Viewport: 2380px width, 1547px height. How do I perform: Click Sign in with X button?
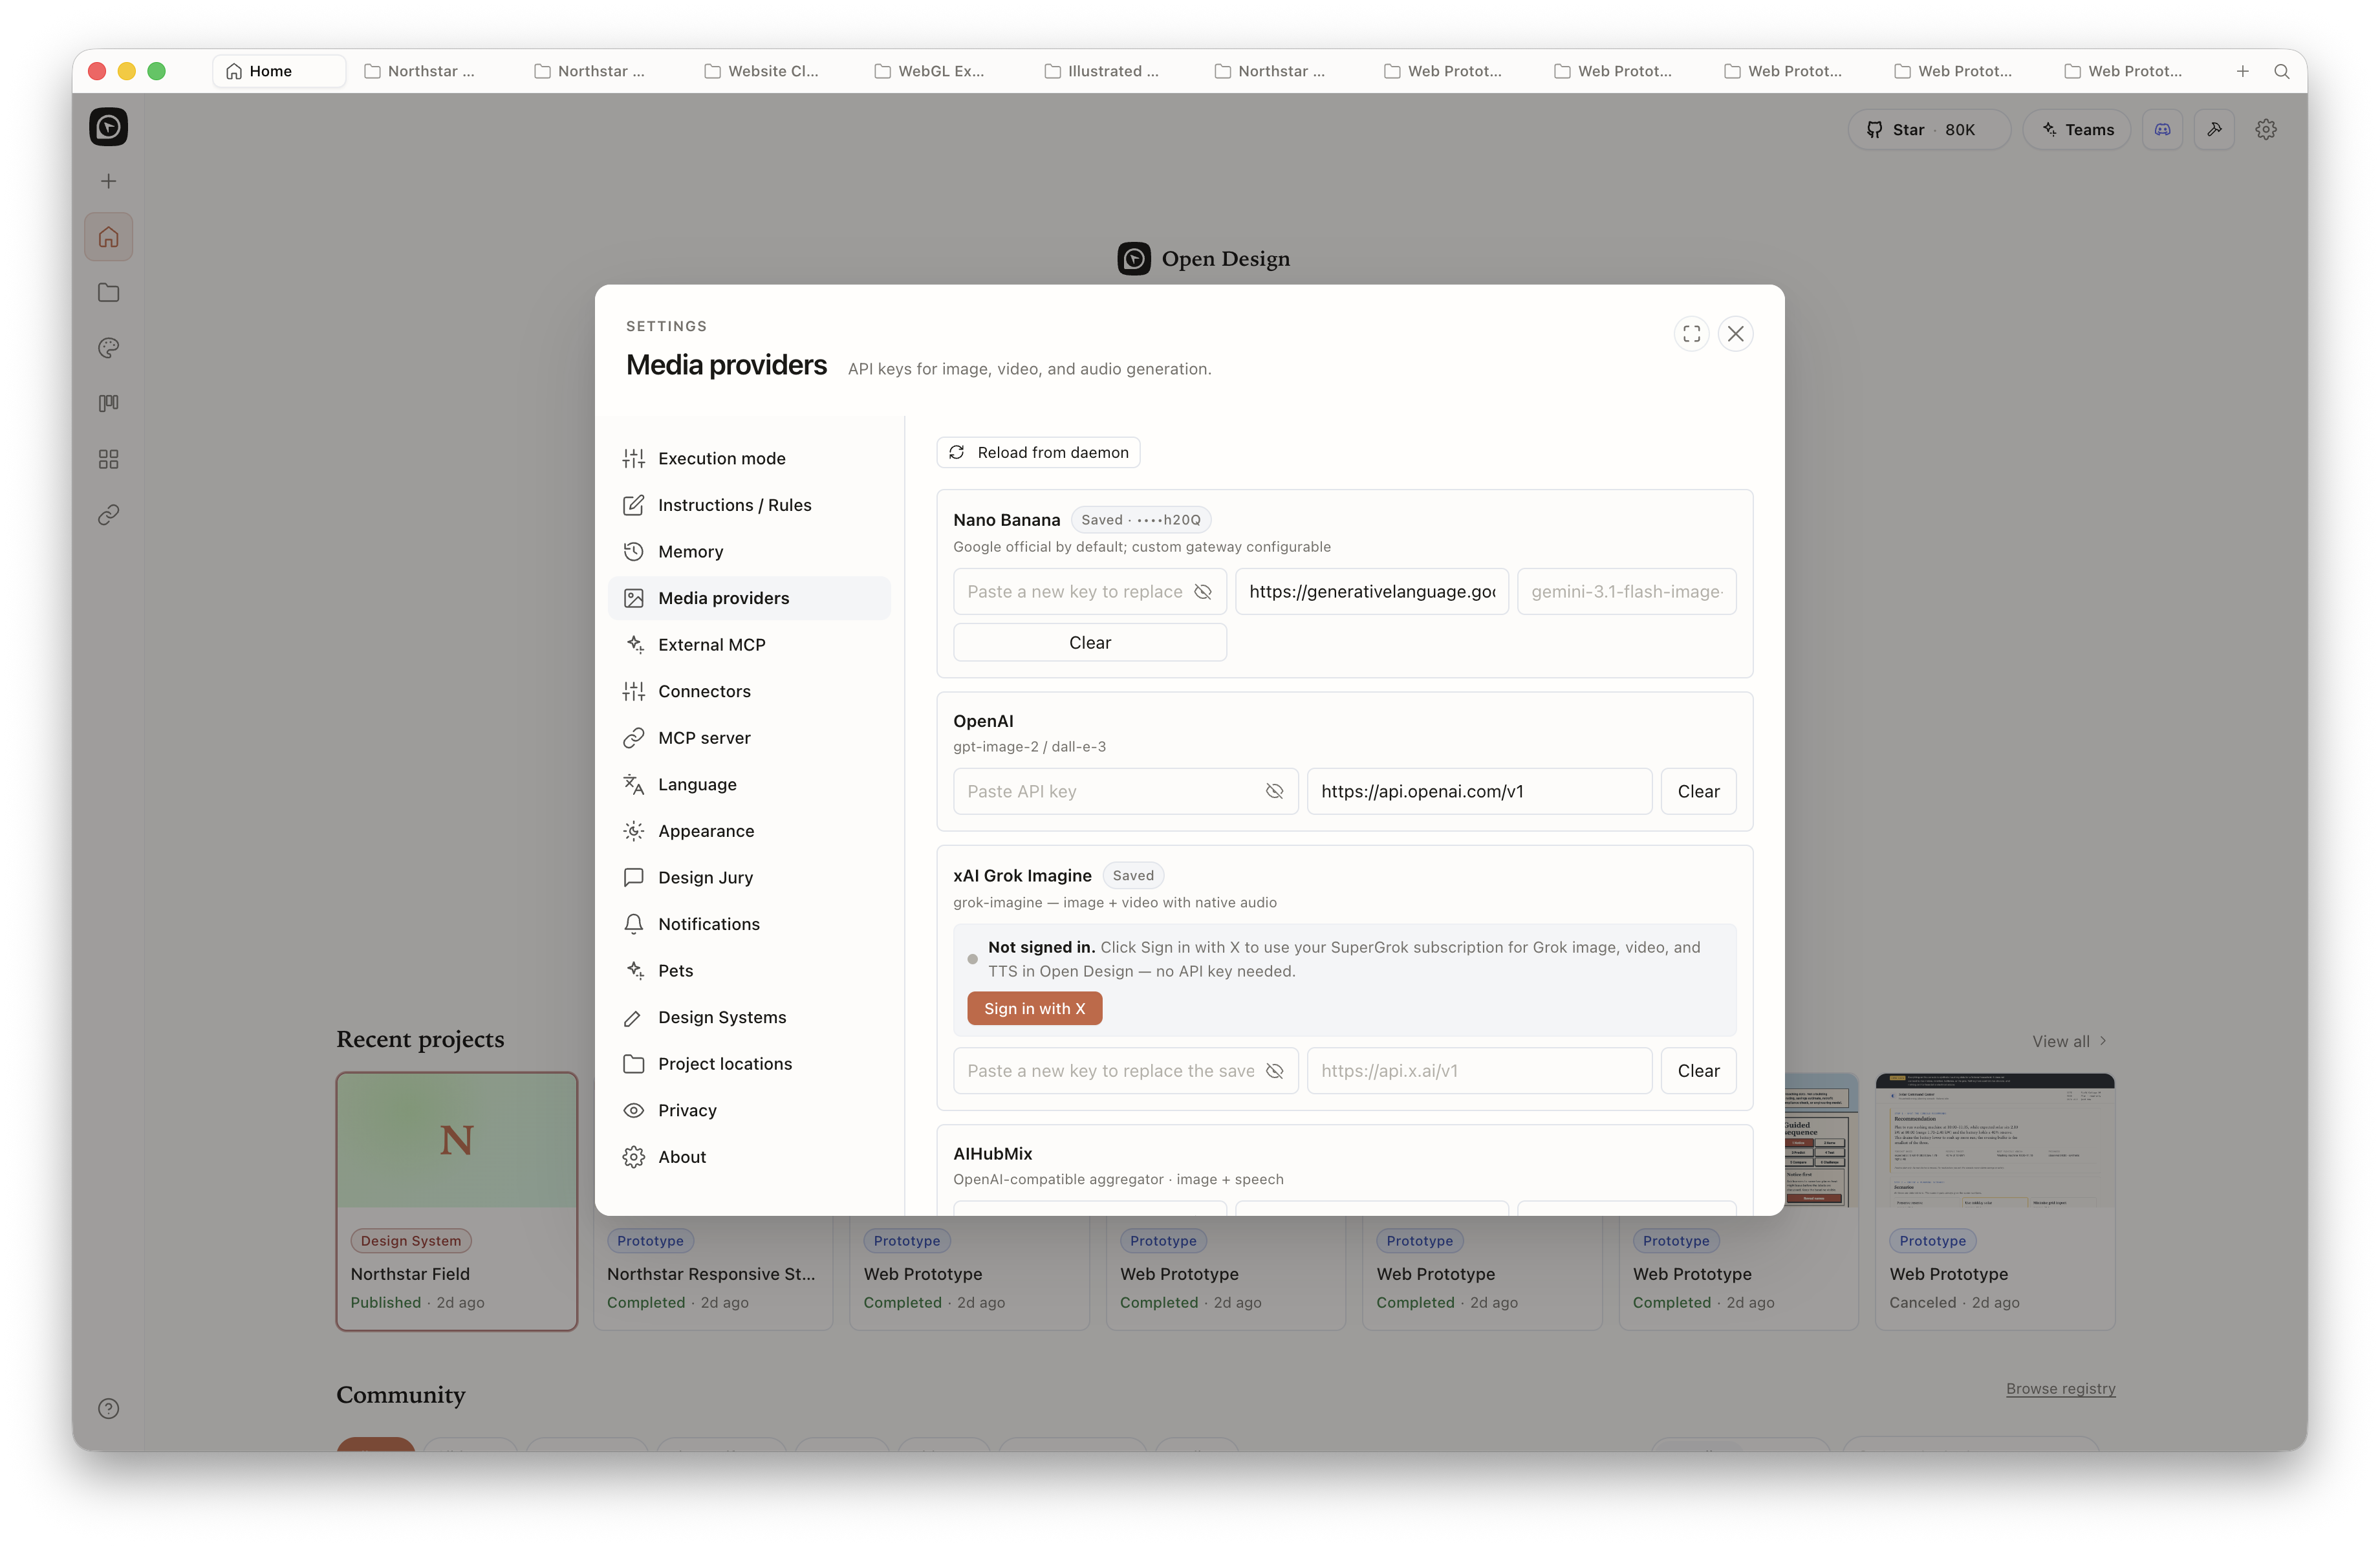[1034, 1008]
